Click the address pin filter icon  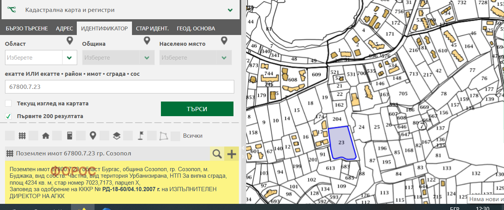[x=93, y=136]
